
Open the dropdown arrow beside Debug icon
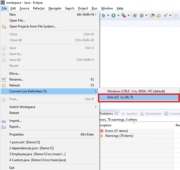[108, 16]
